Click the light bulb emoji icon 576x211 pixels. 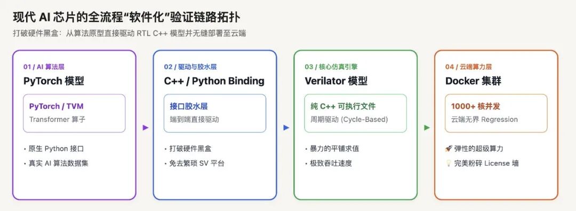pos(448,163)
